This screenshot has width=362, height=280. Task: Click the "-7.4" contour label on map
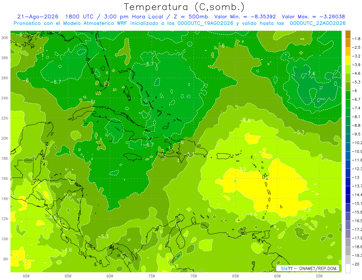point(309,74)
